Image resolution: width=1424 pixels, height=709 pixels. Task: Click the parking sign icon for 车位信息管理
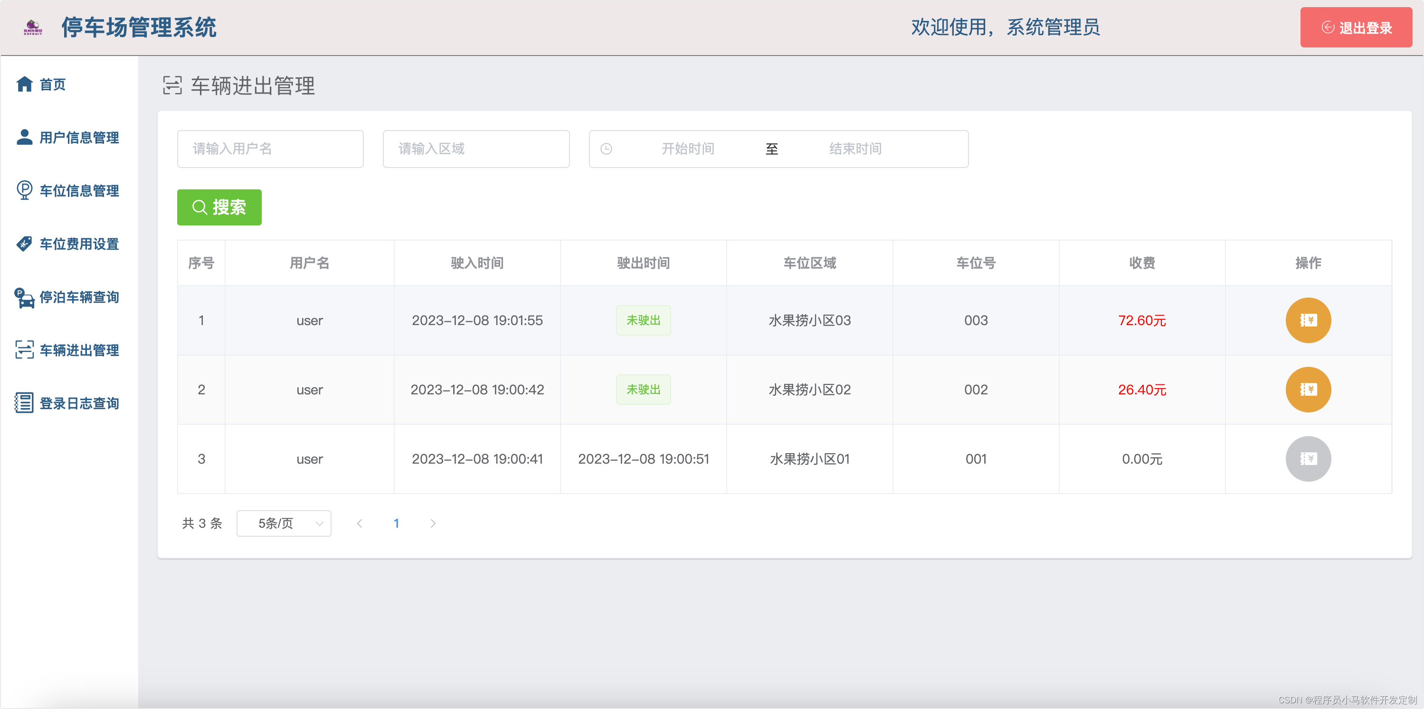click(x=24, y=190)
